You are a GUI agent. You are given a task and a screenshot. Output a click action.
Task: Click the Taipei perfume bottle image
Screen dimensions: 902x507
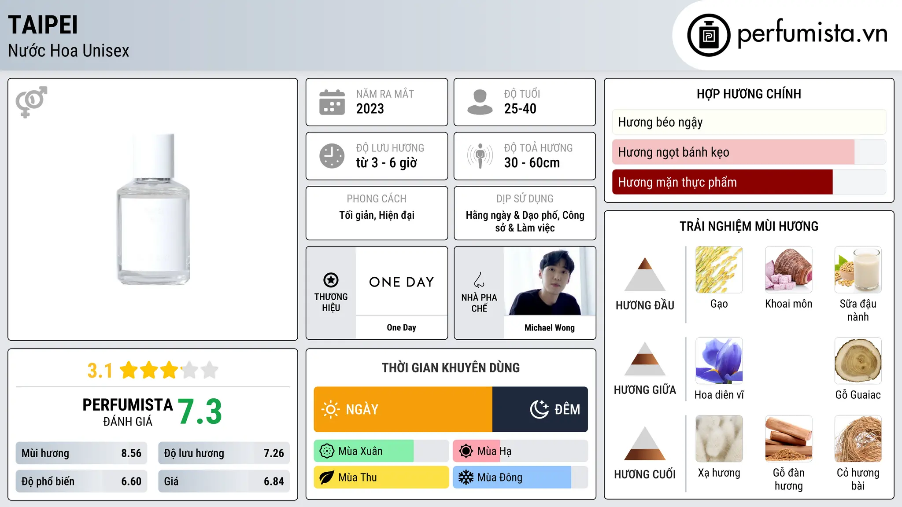pos(153,209)
